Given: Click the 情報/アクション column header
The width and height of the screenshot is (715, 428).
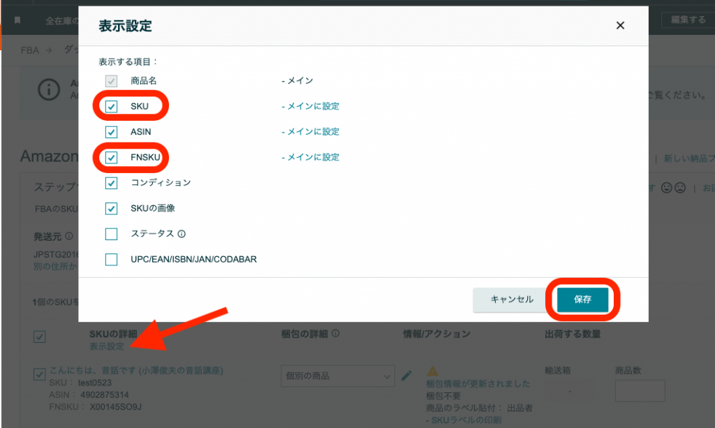Looking at the screenshot, I should (436, 334).
